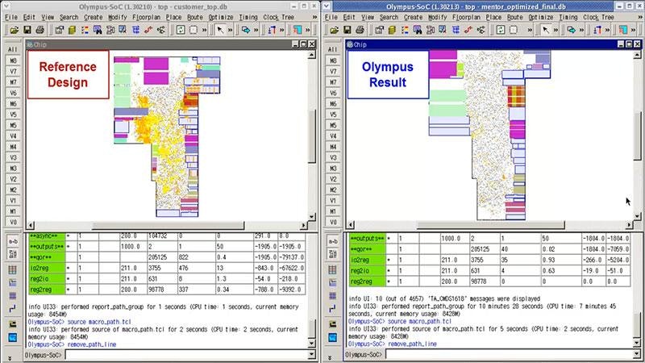Click the open folder icon in customer_top.db window

(15, 30)
